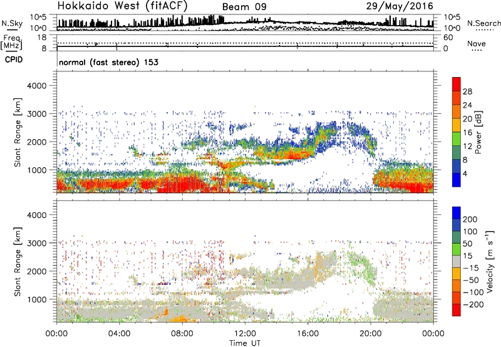Viewport: 501px width, 347px height.
Task: Click the 'Freq. [MHz]' axis label
Action: [11, 43]
